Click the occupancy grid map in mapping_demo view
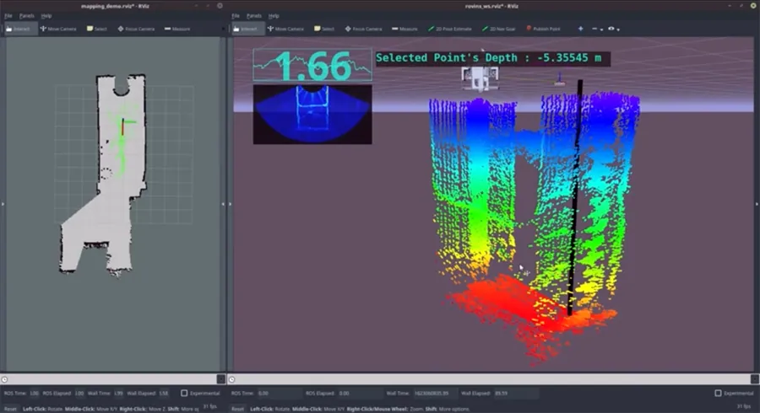 pos(103,175)
